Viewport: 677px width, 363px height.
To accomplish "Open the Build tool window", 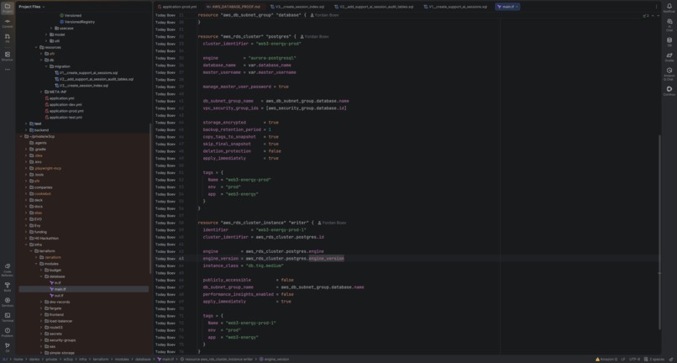I will point(8,287).
